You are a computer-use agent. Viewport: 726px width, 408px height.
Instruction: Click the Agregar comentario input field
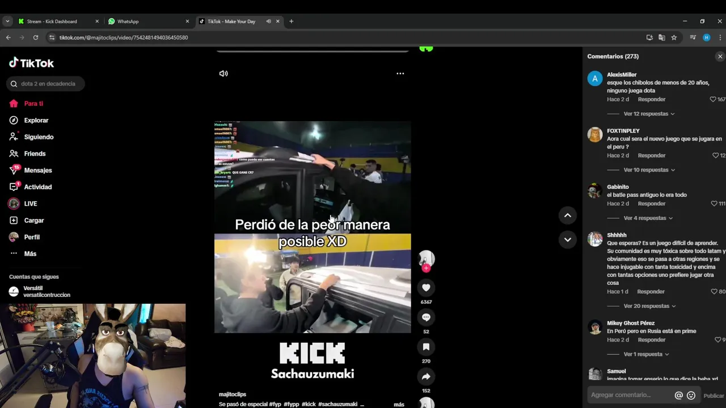point(630,395)
